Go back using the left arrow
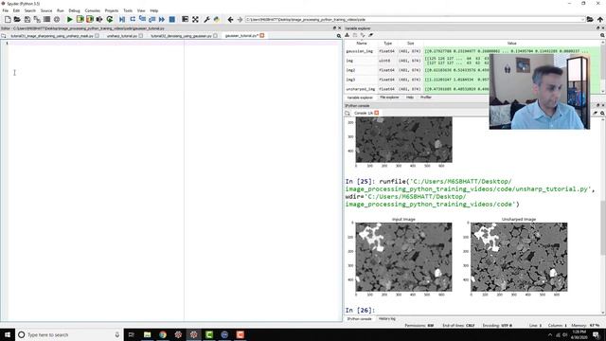Viewport: 606px width, 341px height. click(x=230, y=19)
